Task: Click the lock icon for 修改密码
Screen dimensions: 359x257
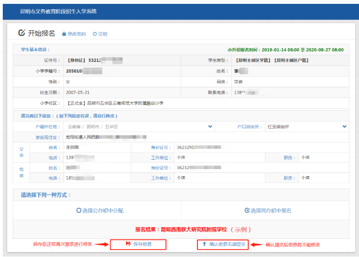Action: 64,34
